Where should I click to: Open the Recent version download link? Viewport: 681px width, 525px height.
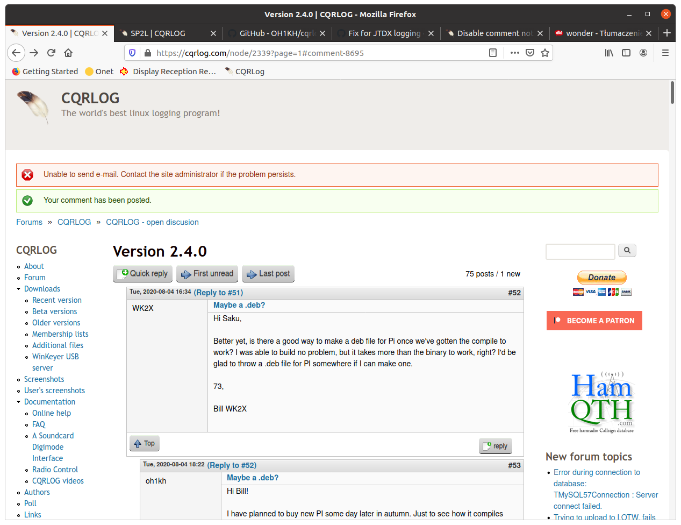tap(57, 300)
